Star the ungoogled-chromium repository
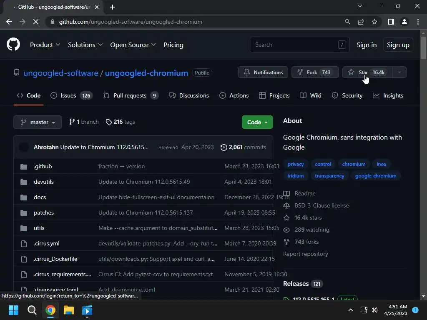The width and height of the screenshot is (427, 320). click(367, 72)
